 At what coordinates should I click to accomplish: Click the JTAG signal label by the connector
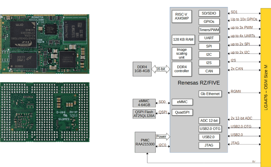pyautogui.click(x=235, y=143)
